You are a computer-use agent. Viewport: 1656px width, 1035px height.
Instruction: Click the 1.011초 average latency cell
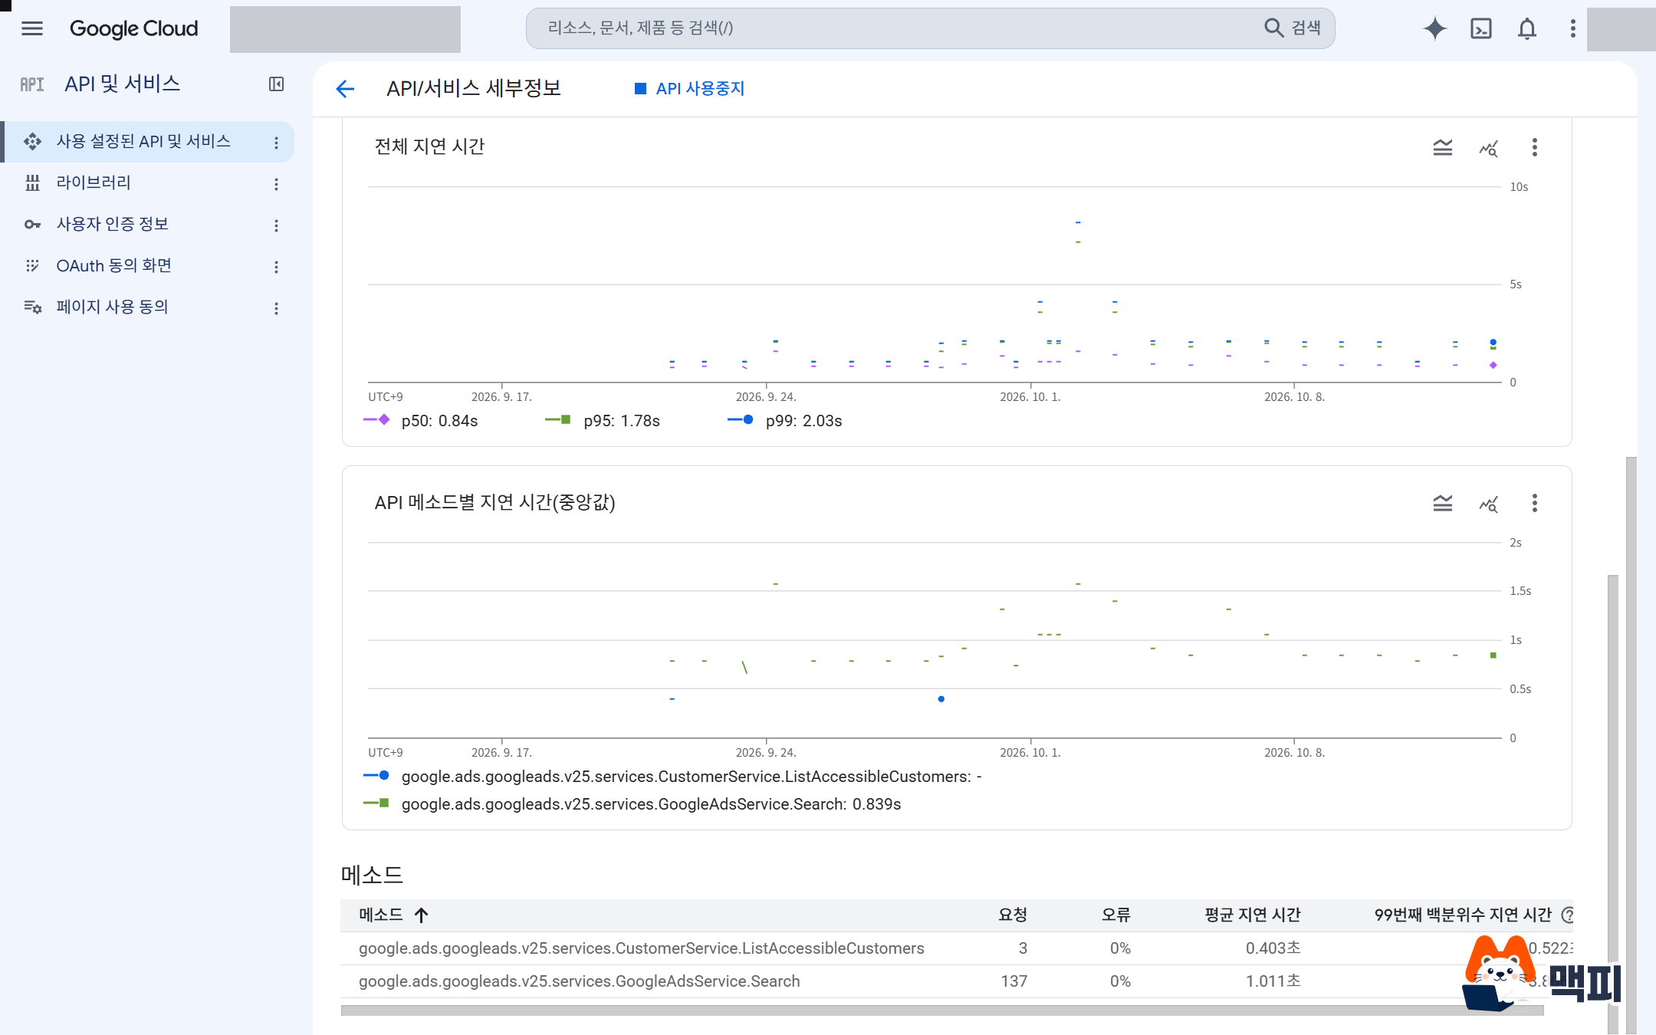click(1273, 981)
